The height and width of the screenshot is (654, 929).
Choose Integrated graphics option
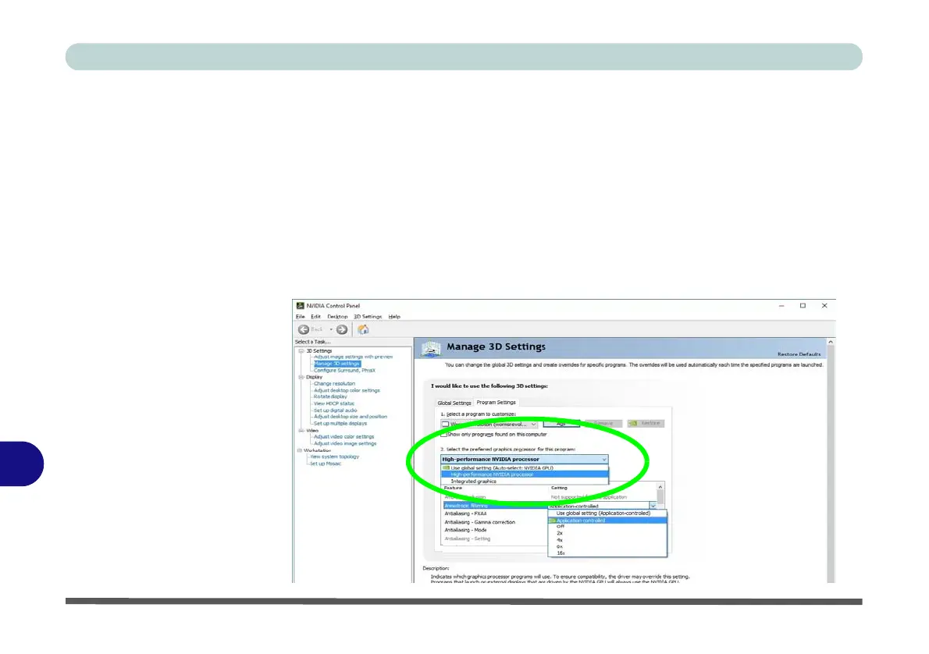(525, 481)
